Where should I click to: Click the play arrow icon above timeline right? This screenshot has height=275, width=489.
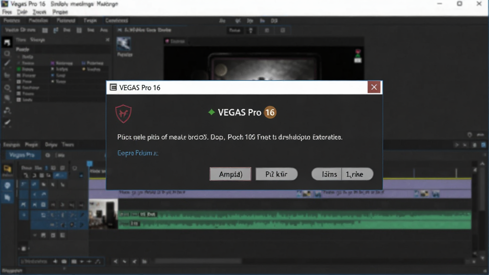pos(457,145)
